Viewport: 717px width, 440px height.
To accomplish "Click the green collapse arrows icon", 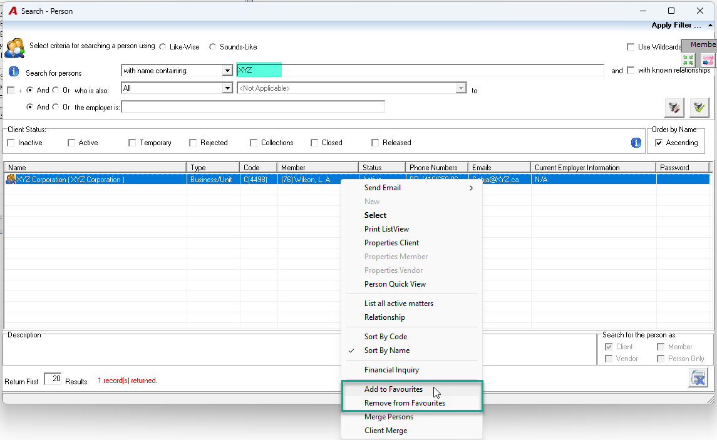I will click(688, 60).
